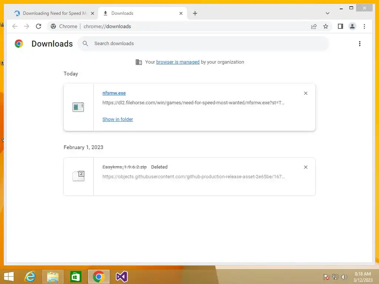This screenshot has height=284, width=379.
Task: Open the nfsmw.exe file link
Action: [114, 93]
